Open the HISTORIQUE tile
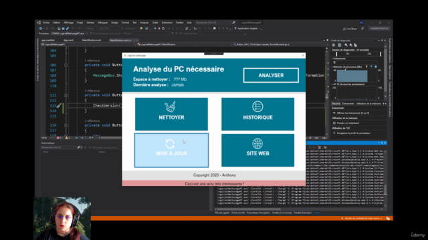The width and height of the screenshot is (428, 240). click(257, 114)
